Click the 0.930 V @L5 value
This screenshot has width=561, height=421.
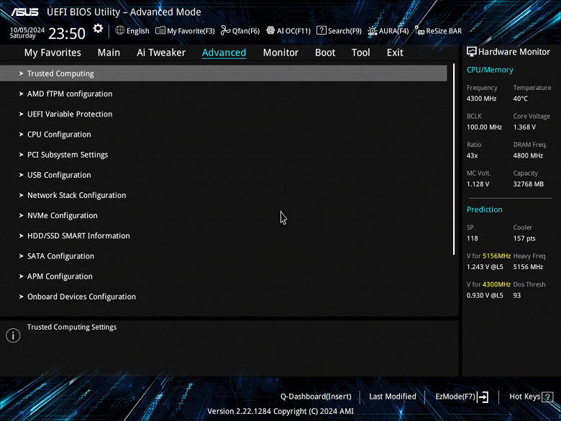pyautogui.click(x=485, y=295)
